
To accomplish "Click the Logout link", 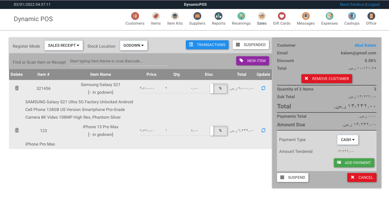I will tap(374, 4).
